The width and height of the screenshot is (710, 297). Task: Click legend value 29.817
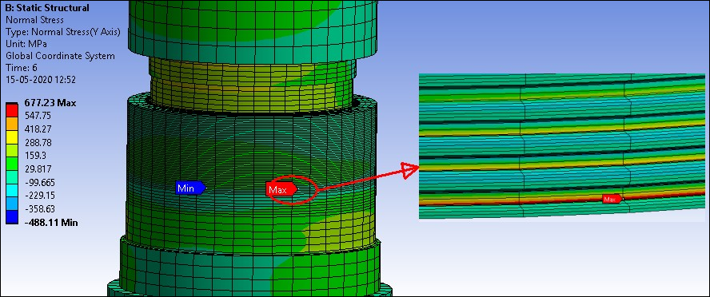(x=38, y=169)
